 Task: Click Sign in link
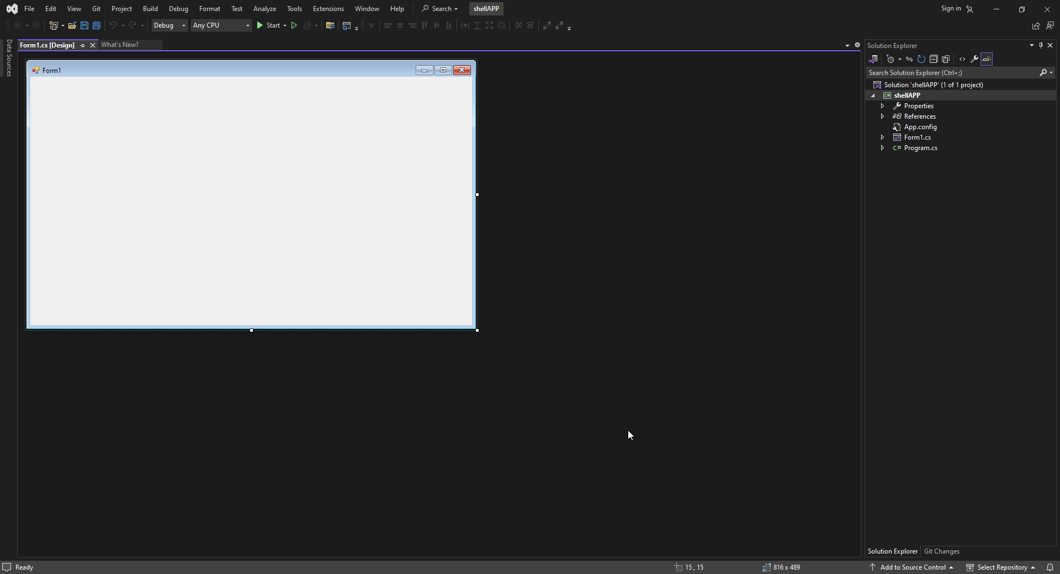(x=951, y=8)
